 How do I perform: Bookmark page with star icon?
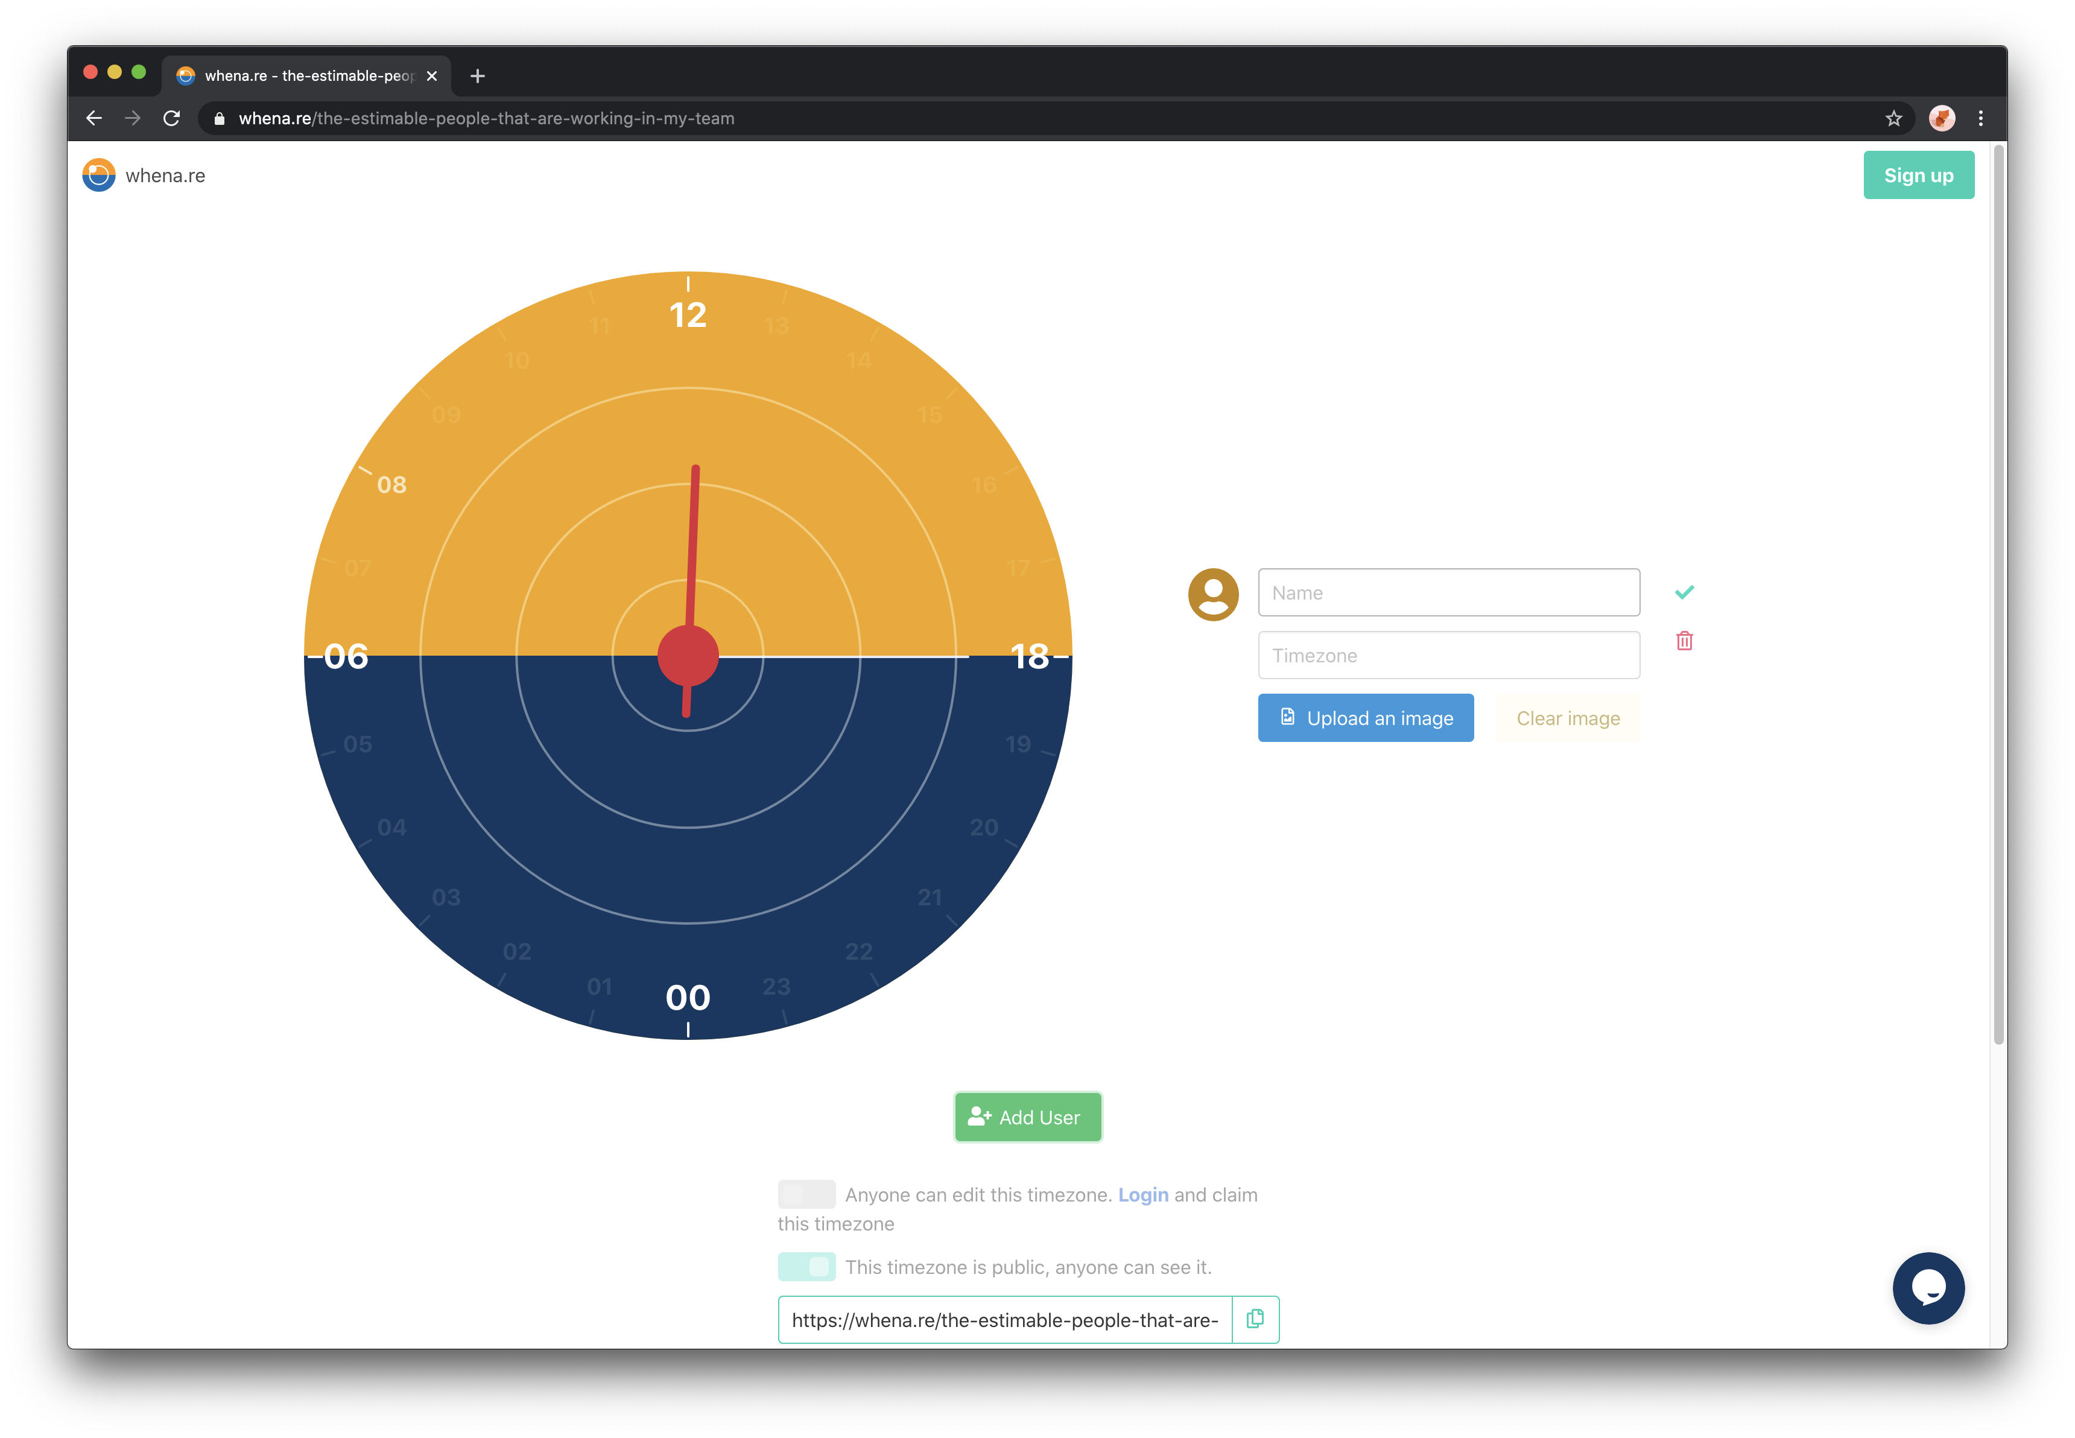click(x=1893, y=118)
